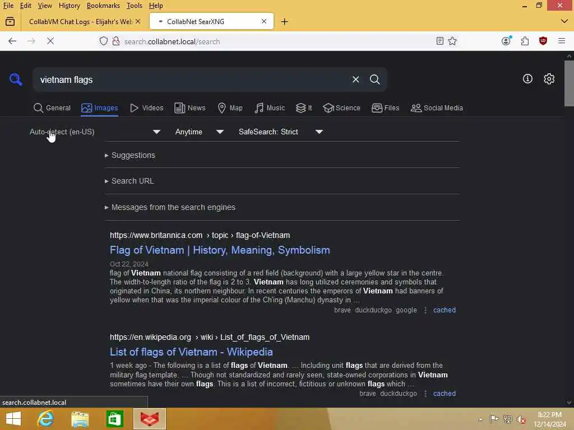Switch to It search category
This screenshot has width=574, height=430.
click(x=304, y=108)
